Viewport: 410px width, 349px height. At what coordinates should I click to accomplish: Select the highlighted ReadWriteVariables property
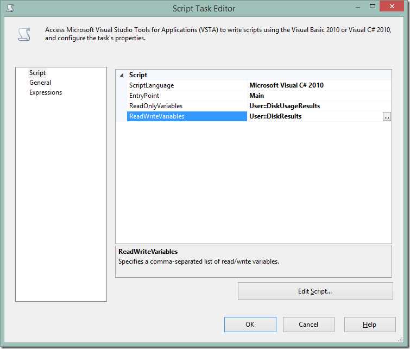[x=187, y=116]
